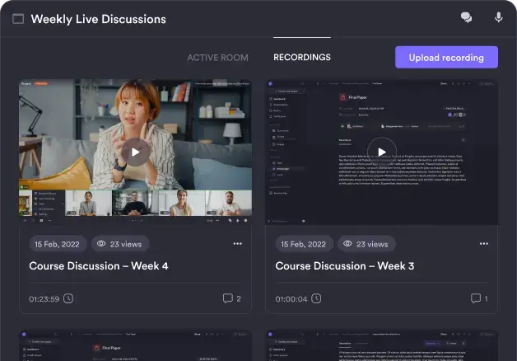Image resolution: width=517 pixels, height=361 pixels.
Task: Select the RECORDINGS tab
Action: [x=302, y=58]
